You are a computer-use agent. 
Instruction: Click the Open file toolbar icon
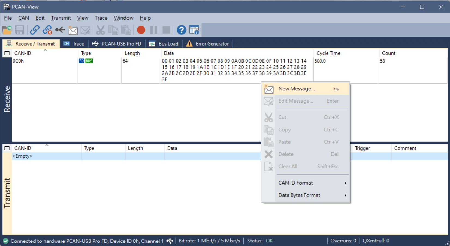(7, 30)
